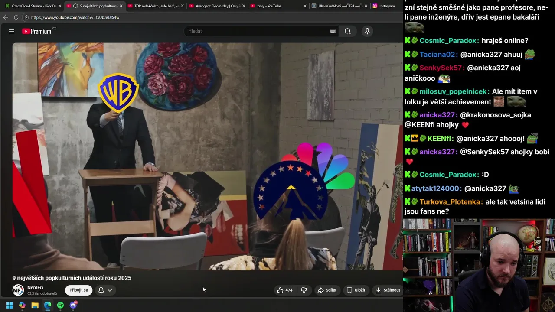Close the TOP redakčních safe her tab
Image resolution: width=555 pixels, height=312 pixels.
pyautogui.click(x=183, y=6)
